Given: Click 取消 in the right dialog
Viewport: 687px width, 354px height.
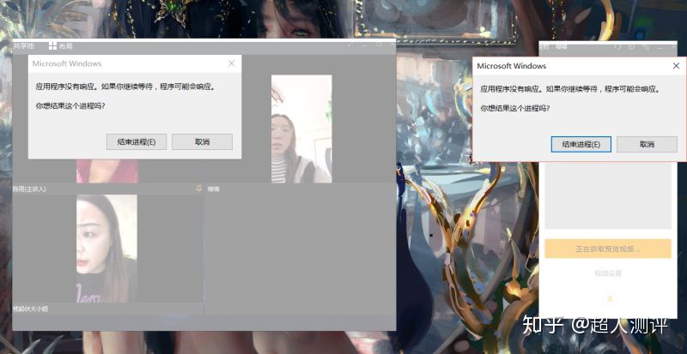Looking at the screenshot, I should click(647, 144).
